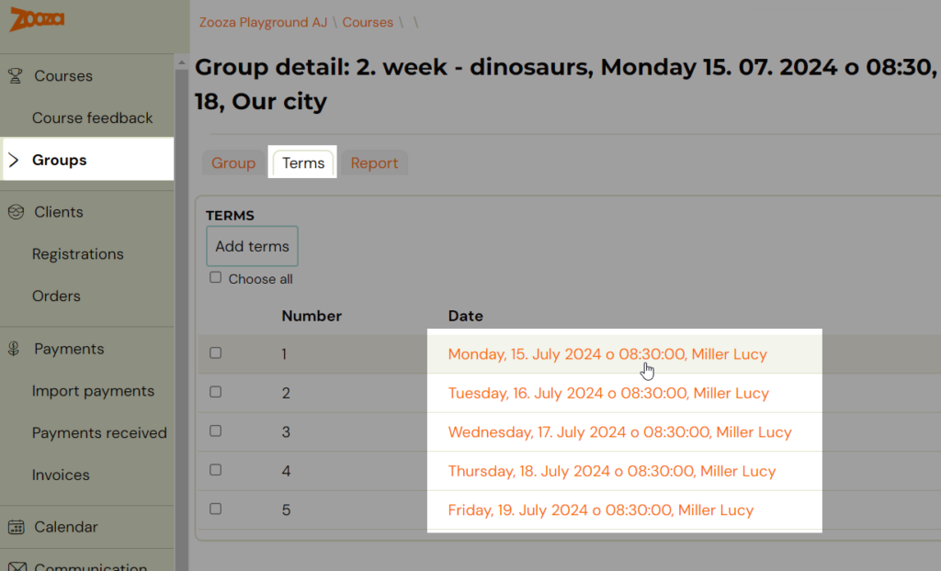Viewport: 941px width, 571px height.
Task: Select checkbox for term number 2
Action: pos(215,392)
